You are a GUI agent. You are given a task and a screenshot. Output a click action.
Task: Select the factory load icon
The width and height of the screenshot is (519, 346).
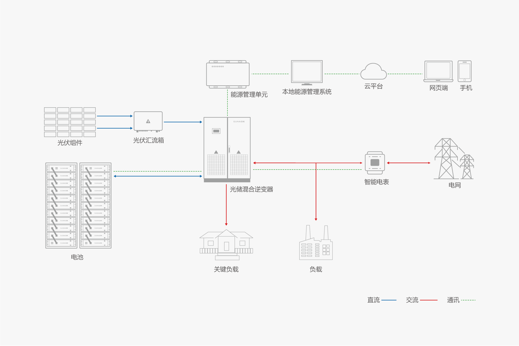coord(316,243)
